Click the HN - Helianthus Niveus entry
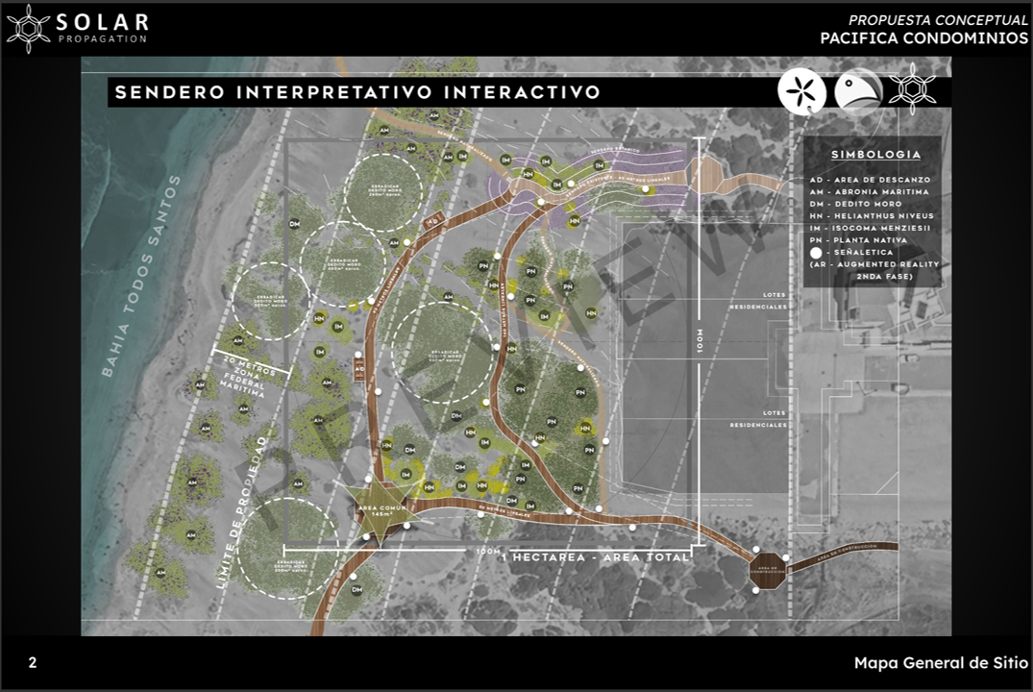Image resolution: width=1033 pixels, height=692 pixels. (872, 216)
